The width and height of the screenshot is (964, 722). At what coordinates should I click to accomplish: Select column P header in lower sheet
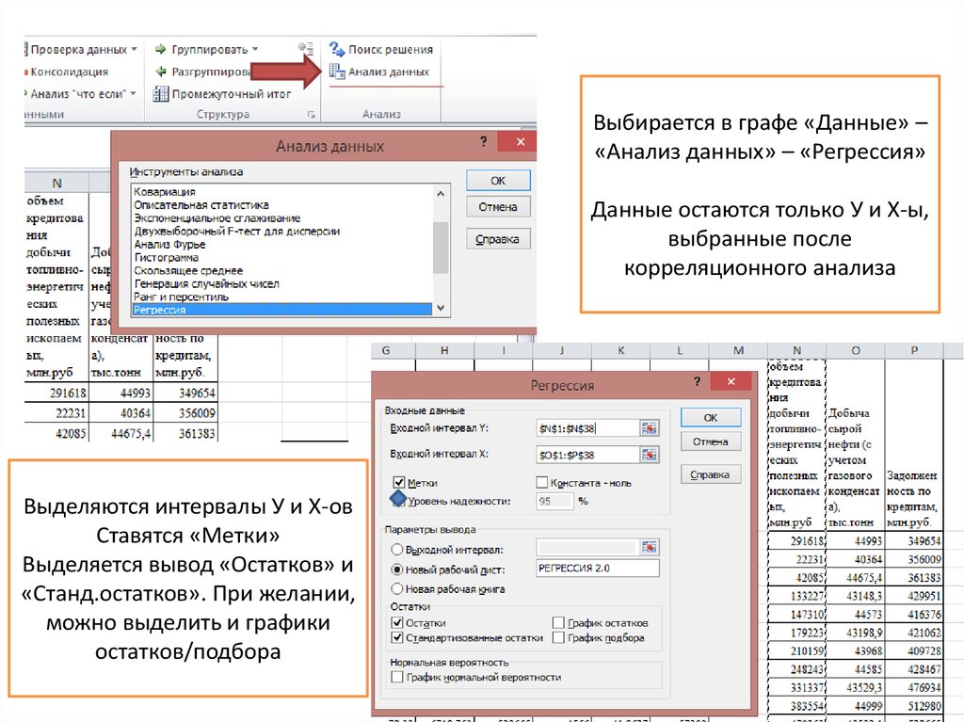pos(914,350)
